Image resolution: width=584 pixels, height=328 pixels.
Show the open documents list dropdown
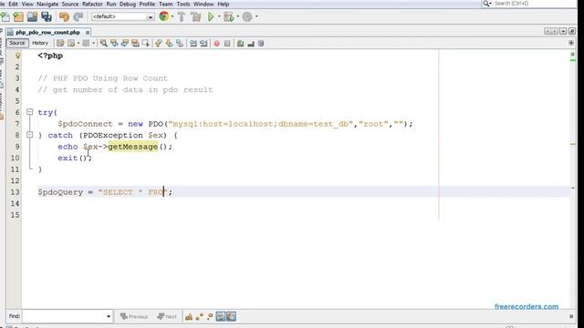coord(563,31)
